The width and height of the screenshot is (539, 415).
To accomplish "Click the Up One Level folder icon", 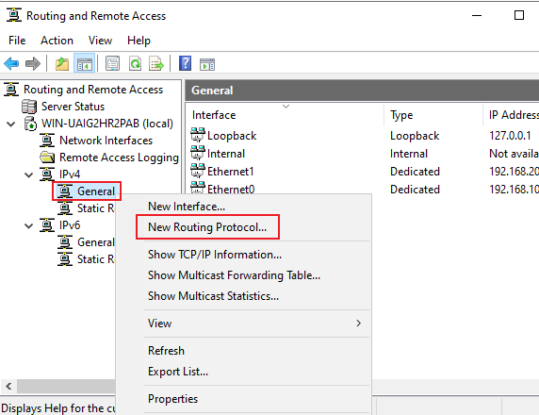I will 62,64.
